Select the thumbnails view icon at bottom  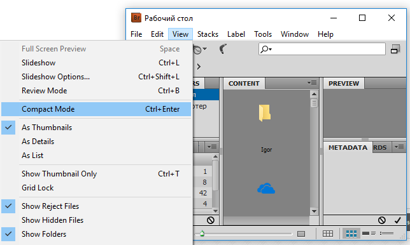tap(351, 234)
